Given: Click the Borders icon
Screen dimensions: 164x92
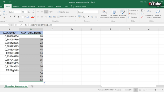Looking at the screenshot, I should pyautogui.click(x=23, y=17).
